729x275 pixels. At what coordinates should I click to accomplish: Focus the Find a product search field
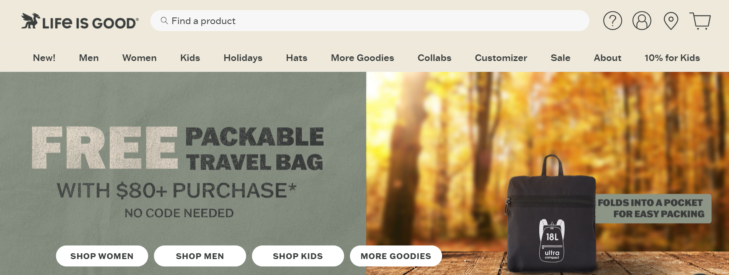tap(369, 21)
